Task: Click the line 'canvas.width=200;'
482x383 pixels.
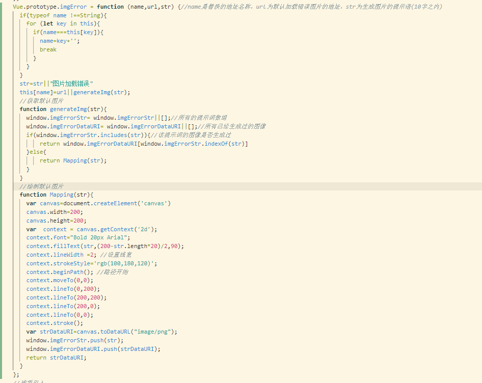Action: click(55, 212)
